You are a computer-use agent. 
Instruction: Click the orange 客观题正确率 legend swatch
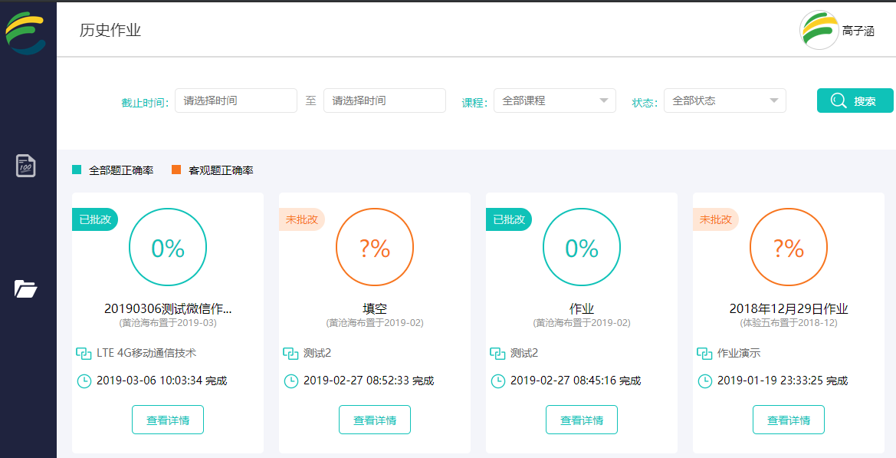click(x=176, y=170)
